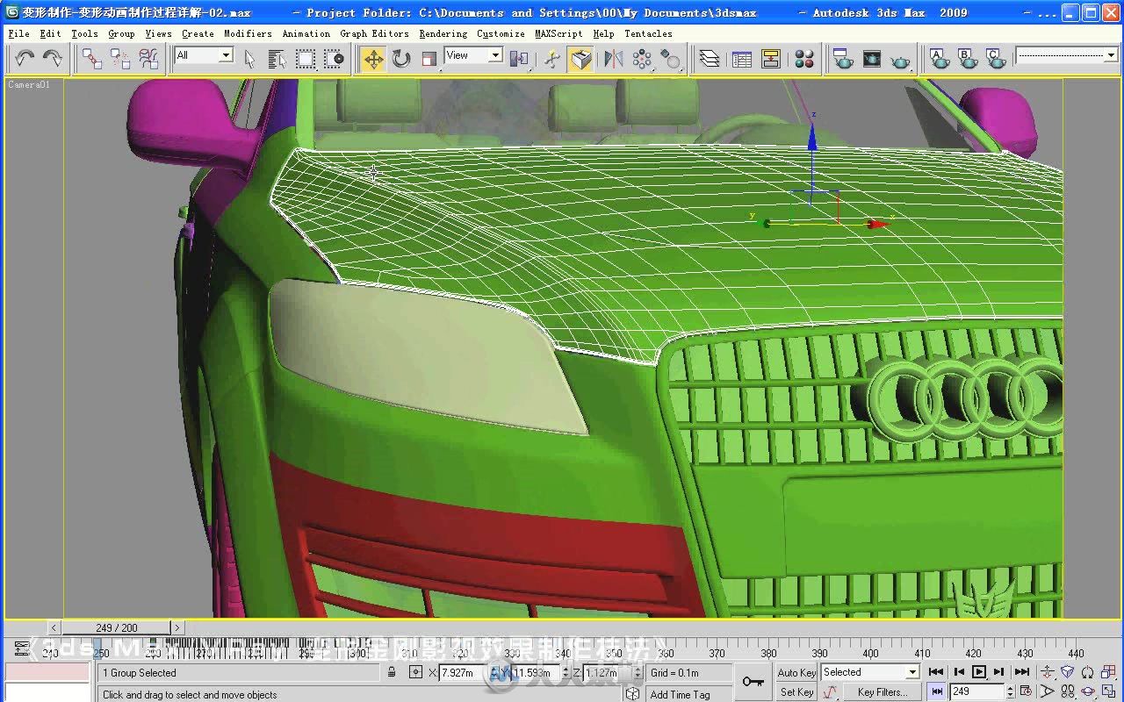
Task: Click the current frame number field
Action: pos(976,692)
